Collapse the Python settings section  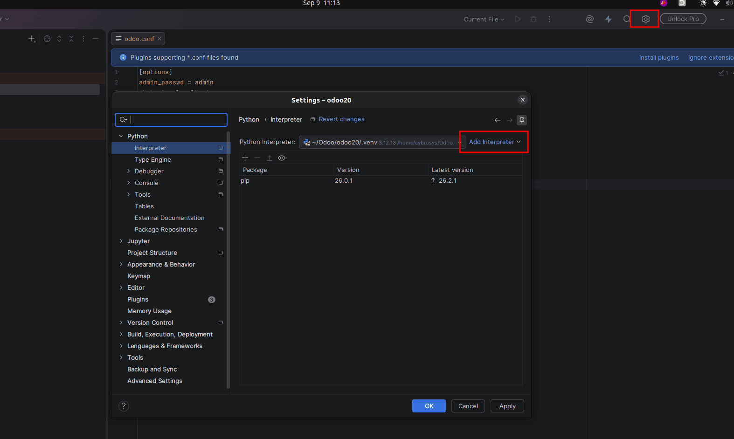point(121,136)
